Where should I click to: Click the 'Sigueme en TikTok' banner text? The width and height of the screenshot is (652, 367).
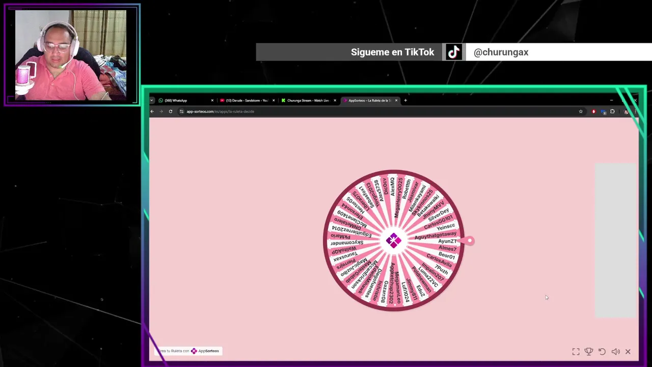pos(392,52)
